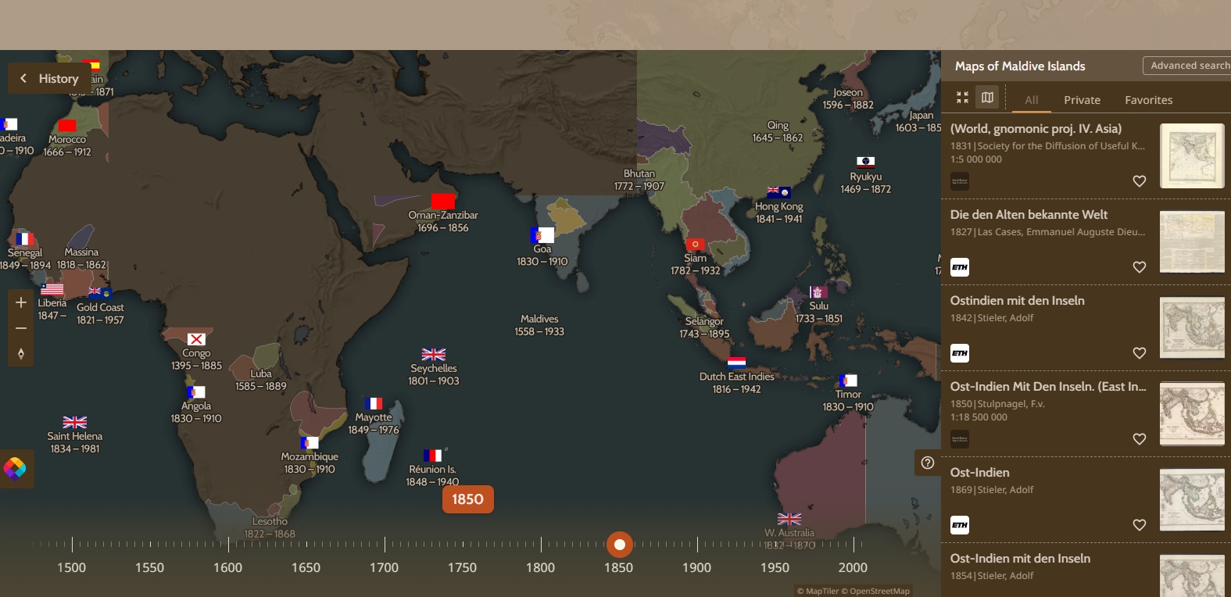
Task: Toggle the map view icon in panel
Action: point(988,98)
